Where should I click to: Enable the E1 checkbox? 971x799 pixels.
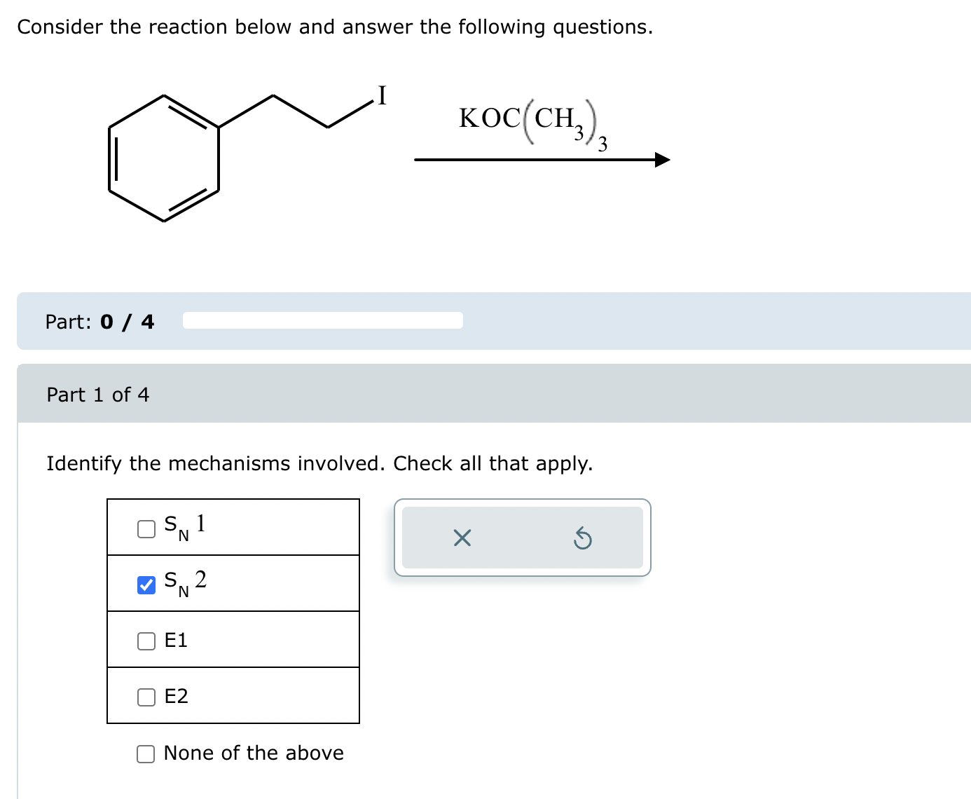(146, 640)
